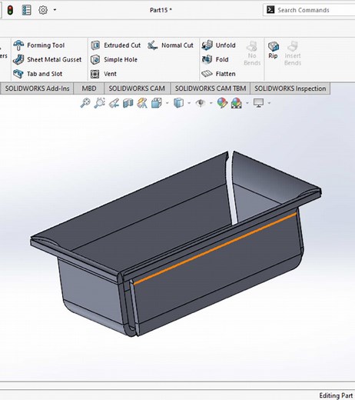Open the SOLIDWORKS CAM tab
The image size is (355, 400).
(x=137, y=88)
